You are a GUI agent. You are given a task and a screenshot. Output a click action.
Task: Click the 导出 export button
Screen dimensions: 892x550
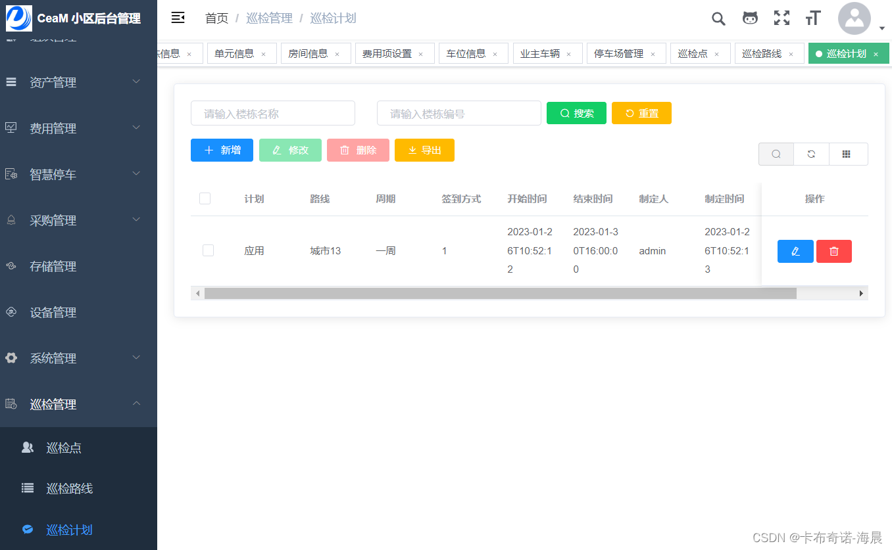424,150
